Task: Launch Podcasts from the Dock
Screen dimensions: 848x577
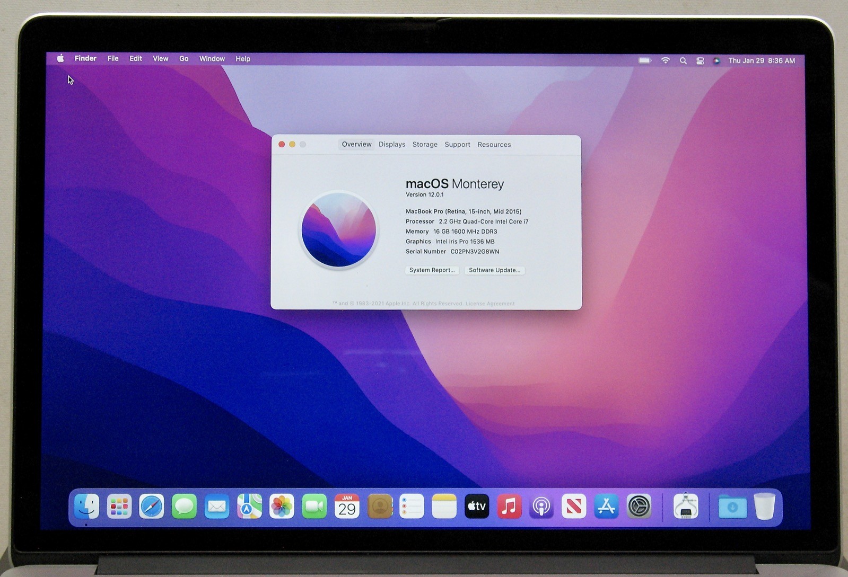Action: click(541, 507)
